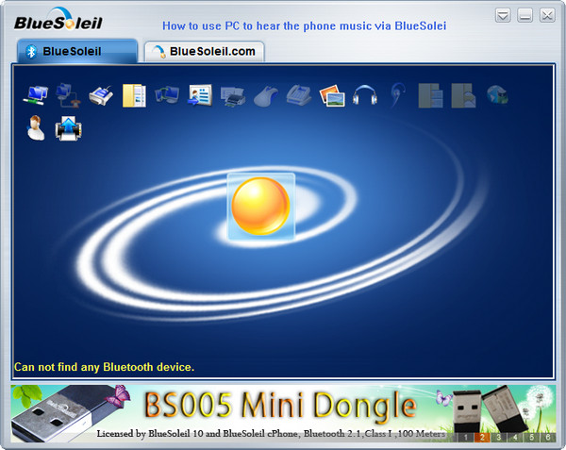
Task: Click the Personal Area Network icon
Action: coord(36,94)
